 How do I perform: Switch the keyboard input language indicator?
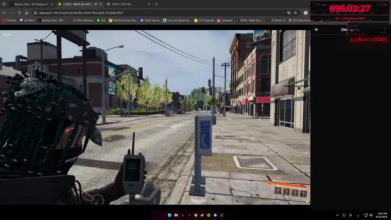point(358,215)
